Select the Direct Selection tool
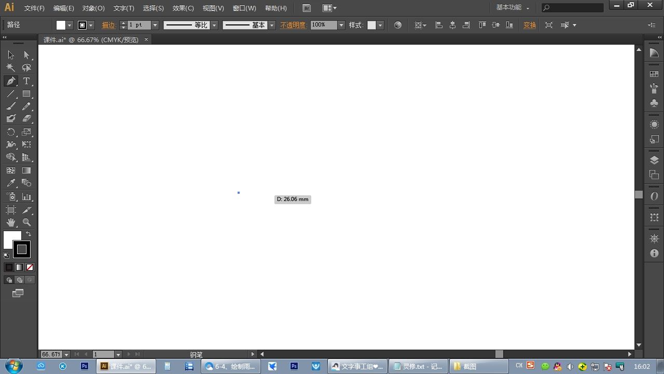The image size is (664, 374). point(26,55)
